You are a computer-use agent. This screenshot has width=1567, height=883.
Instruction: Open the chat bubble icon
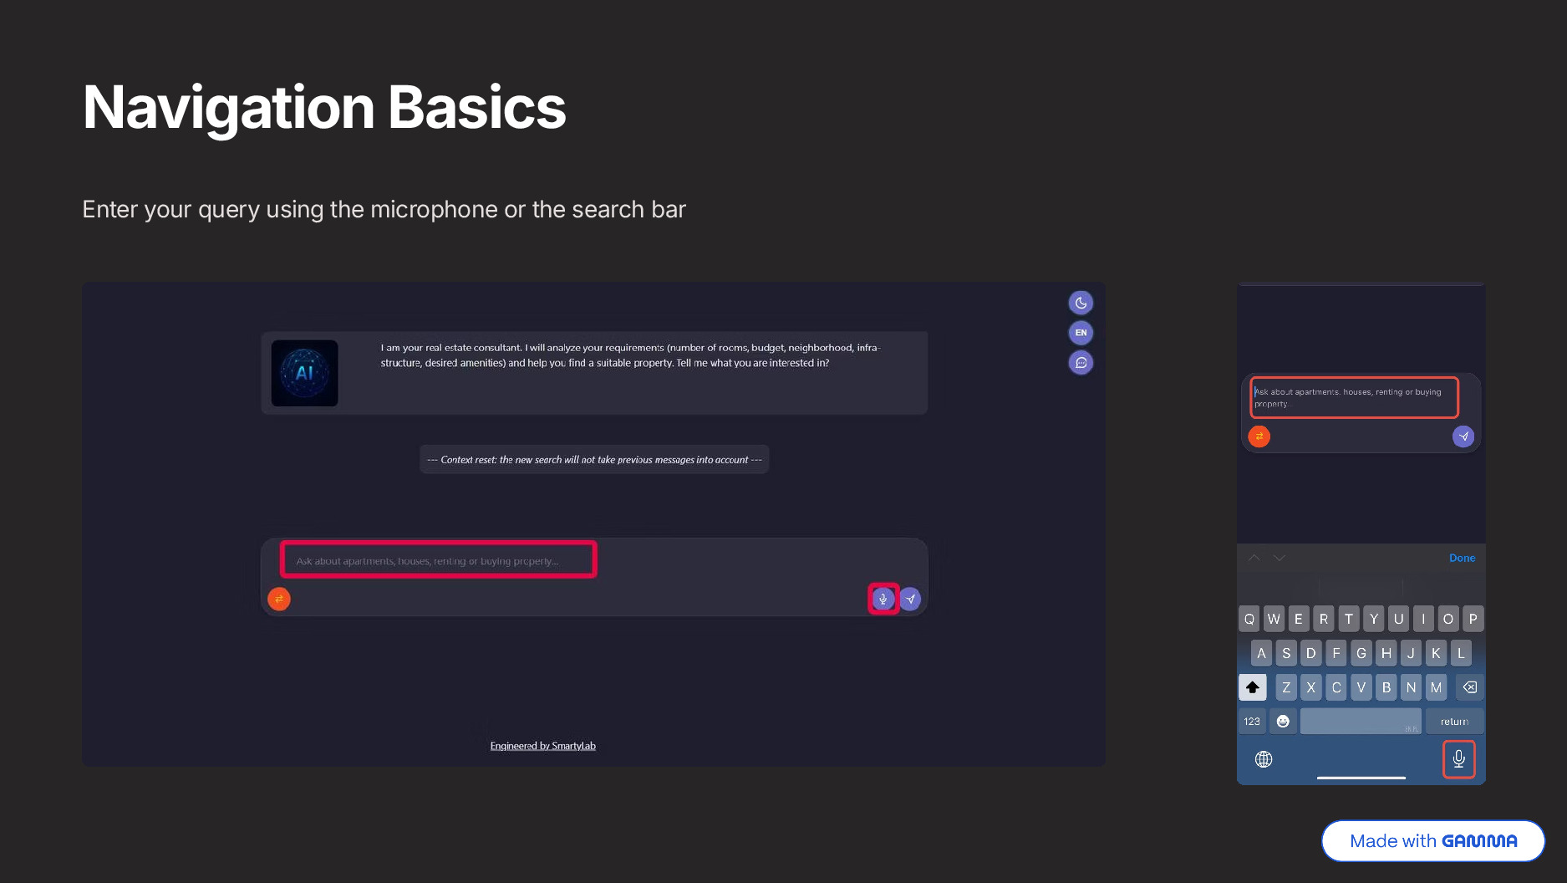point(1081,363)
